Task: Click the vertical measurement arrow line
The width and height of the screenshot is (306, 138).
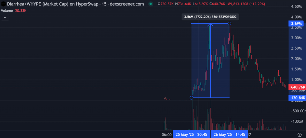Action: [210, 60]
